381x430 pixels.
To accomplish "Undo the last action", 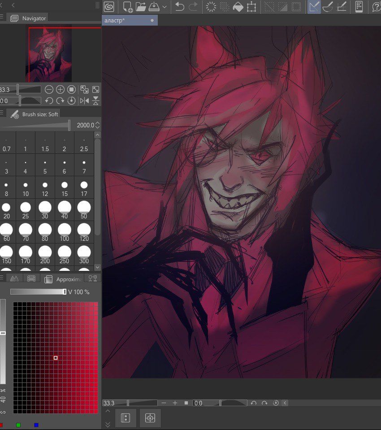I will click(180, 7).
